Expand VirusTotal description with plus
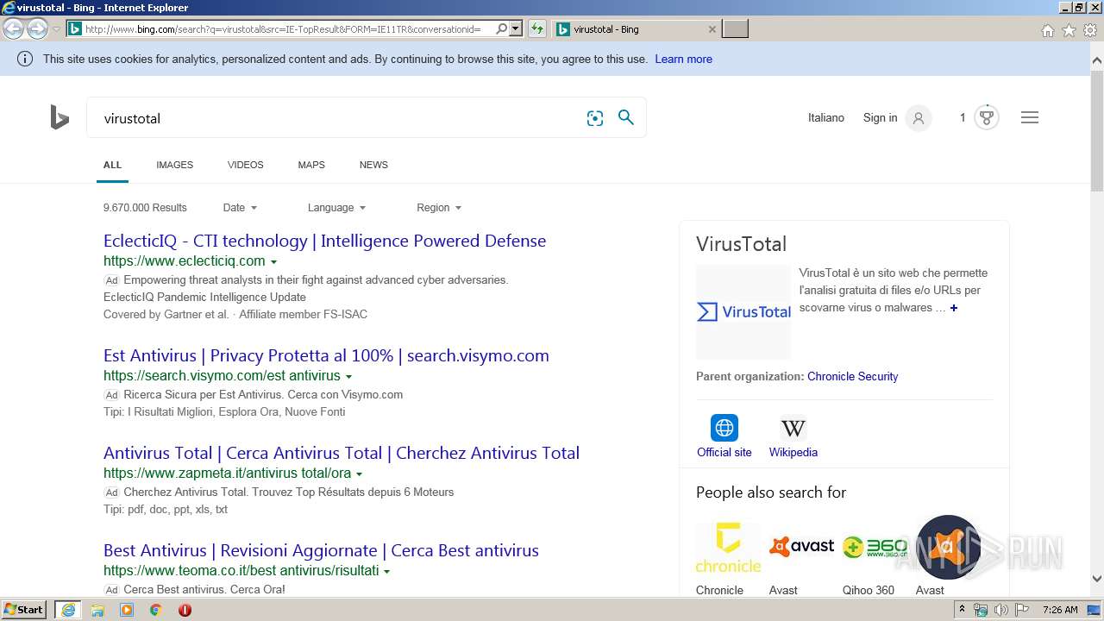This screenshot has height=621, width=1104. pyautogui.click(x=954, y=308)
